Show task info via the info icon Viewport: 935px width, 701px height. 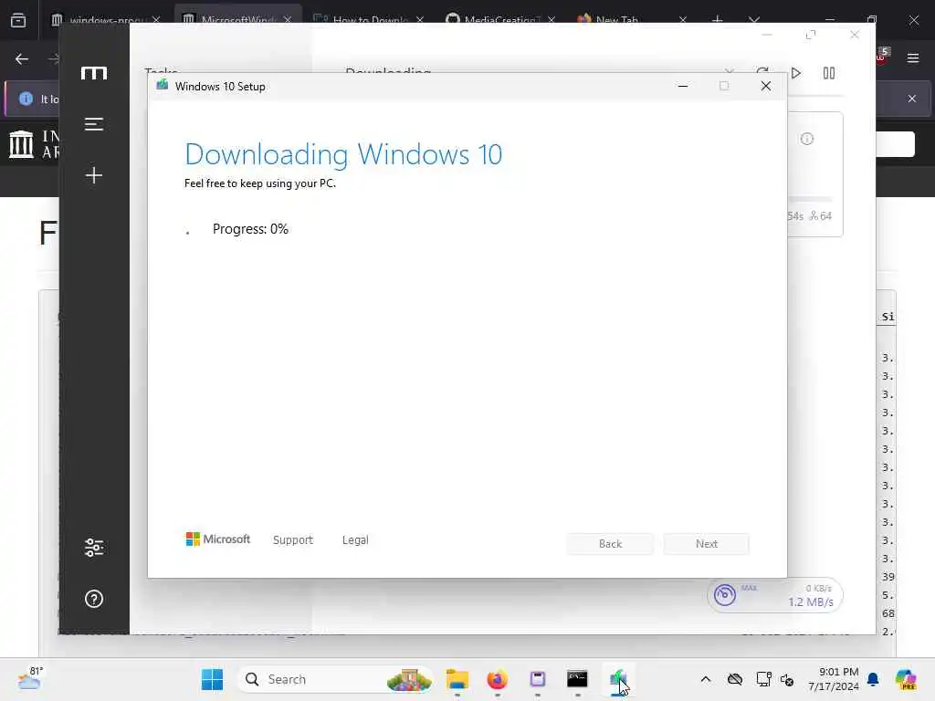tap(807, 139)
